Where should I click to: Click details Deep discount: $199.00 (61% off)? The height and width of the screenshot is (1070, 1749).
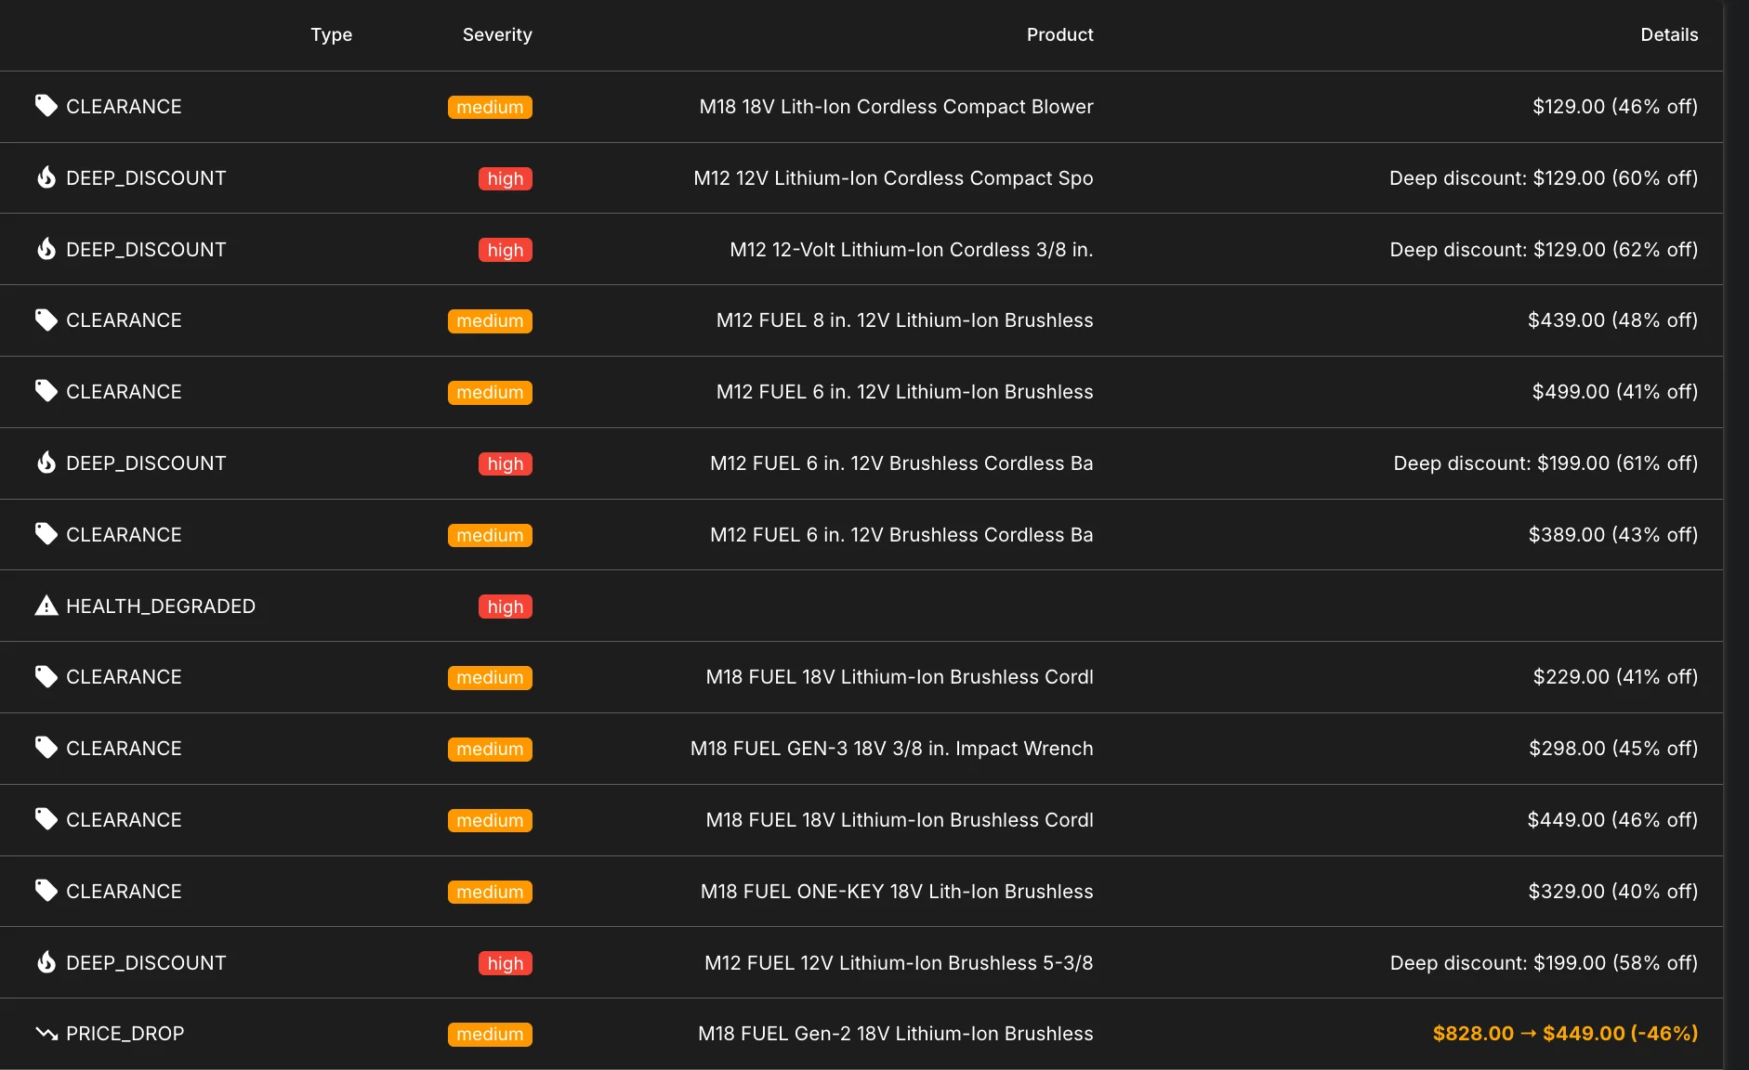[1545, 463]
